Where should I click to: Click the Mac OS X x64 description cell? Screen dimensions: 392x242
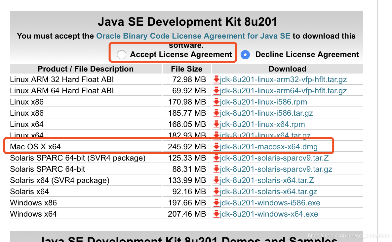coord(86,147)
